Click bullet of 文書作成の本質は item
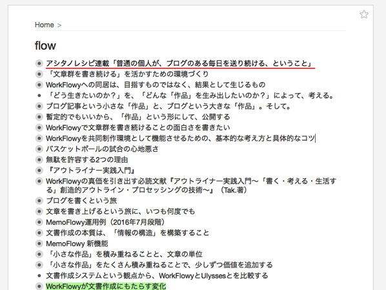Screen dimensions: 386x290 [x=39, y=233]
